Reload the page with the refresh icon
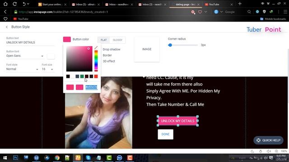 click(14, 4)
